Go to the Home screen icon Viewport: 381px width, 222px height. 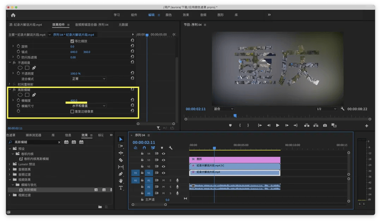pos(13,15)
